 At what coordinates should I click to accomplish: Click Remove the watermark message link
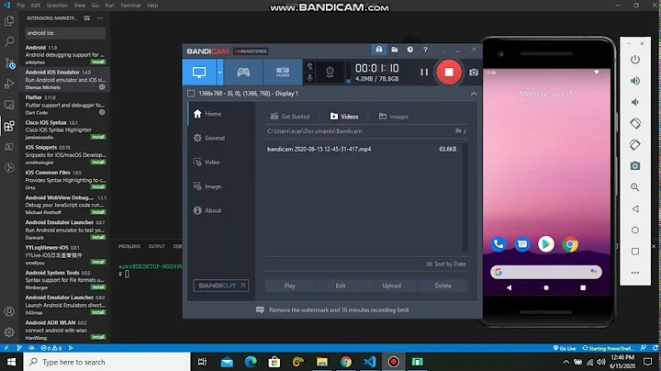coord(332,309)
